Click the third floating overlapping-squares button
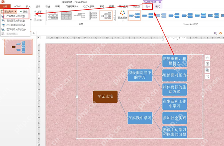224x146 pixels. [207, 70]
